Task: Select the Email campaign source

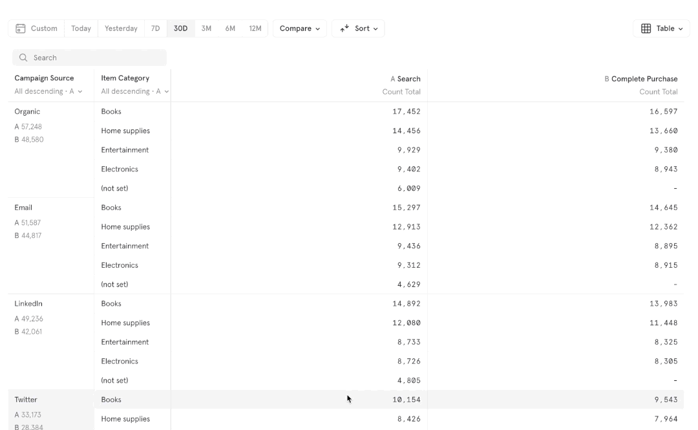Action: pos(23,208)
